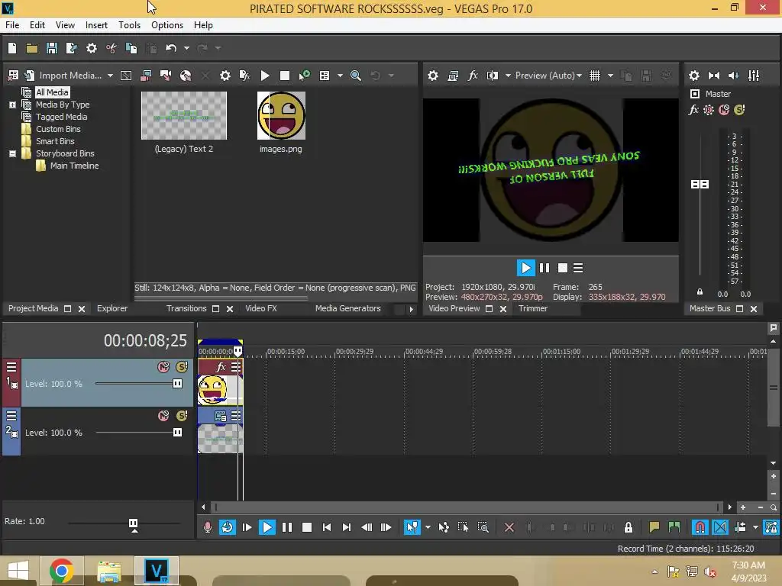The width and height of the screenshot is (782, 586).
Task: Adjust track 1 Level slider
Action: click(x=177, y=383)
